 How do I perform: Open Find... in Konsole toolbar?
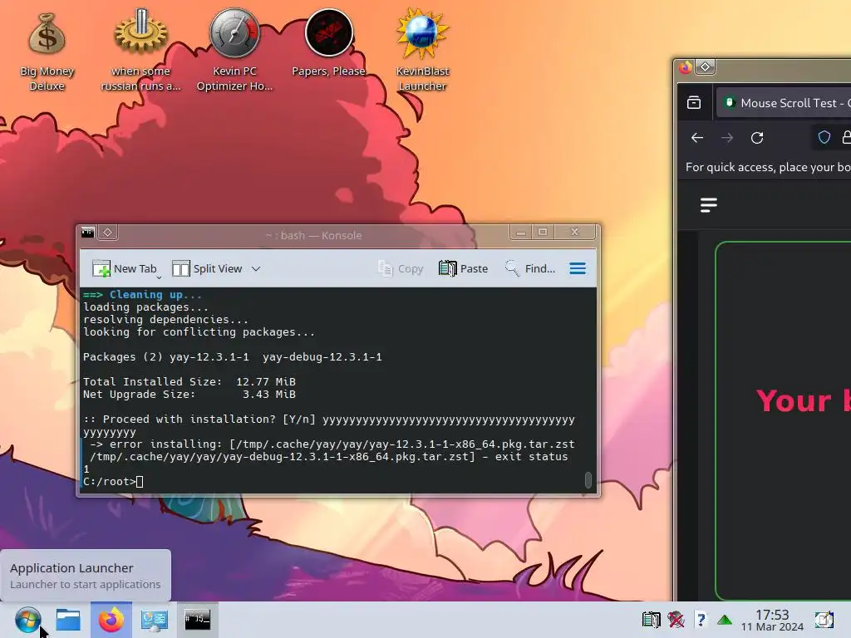pyautogui.click(x=529, y=268)
